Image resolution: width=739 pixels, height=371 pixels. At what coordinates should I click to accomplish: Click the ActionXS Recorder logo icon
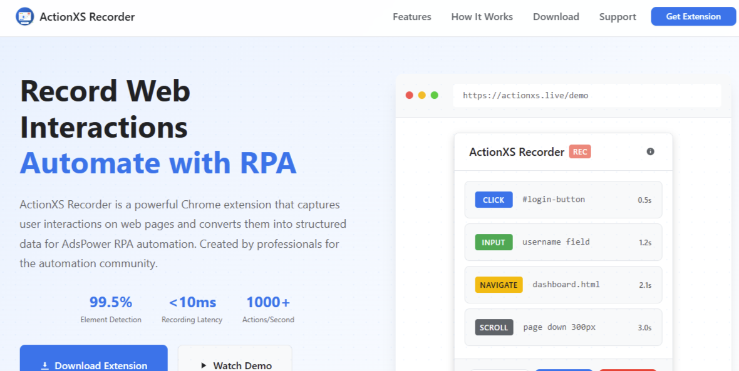pos(24,17)
